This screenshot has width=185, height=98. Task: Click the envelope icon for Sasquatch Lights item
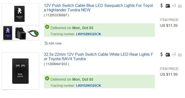click(x=180, y=6)
